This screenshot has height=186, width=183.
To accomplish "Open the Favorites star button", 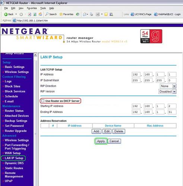I will [66, 14].
